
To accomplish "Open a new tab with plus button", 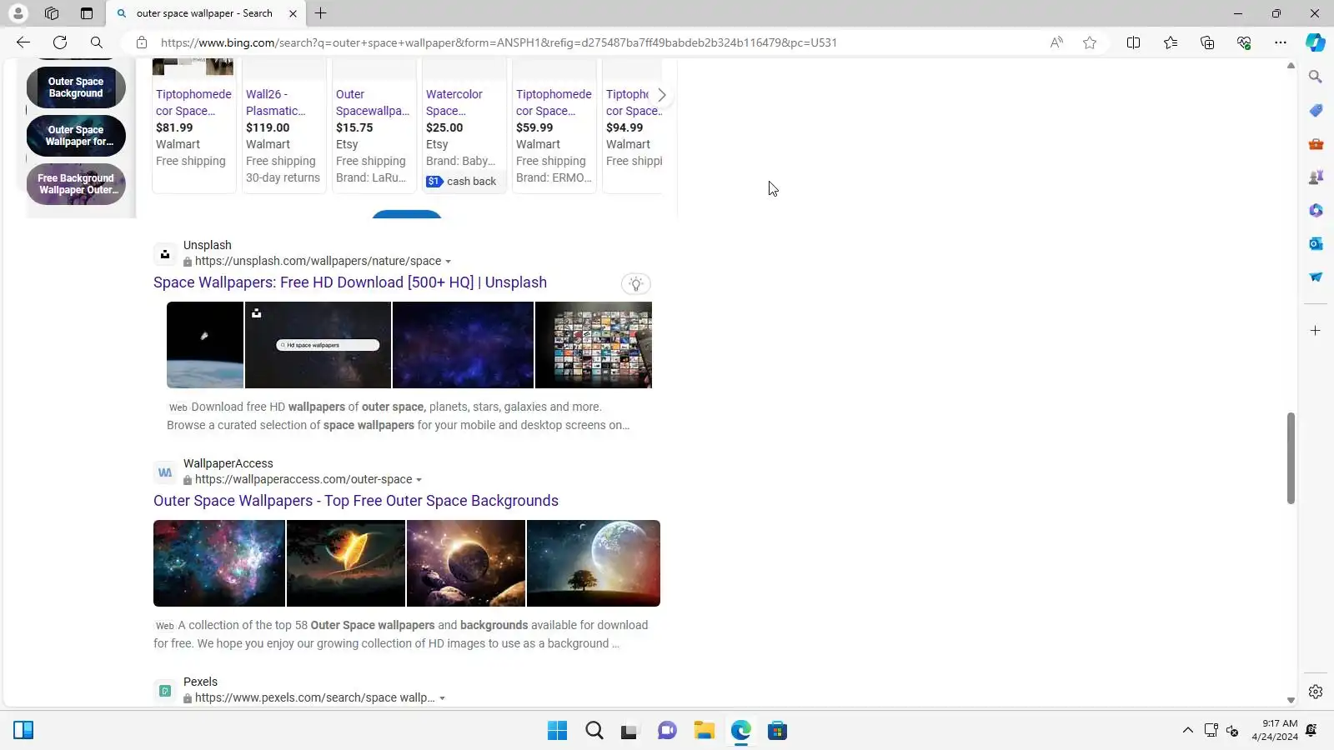I will pos(321,13).
